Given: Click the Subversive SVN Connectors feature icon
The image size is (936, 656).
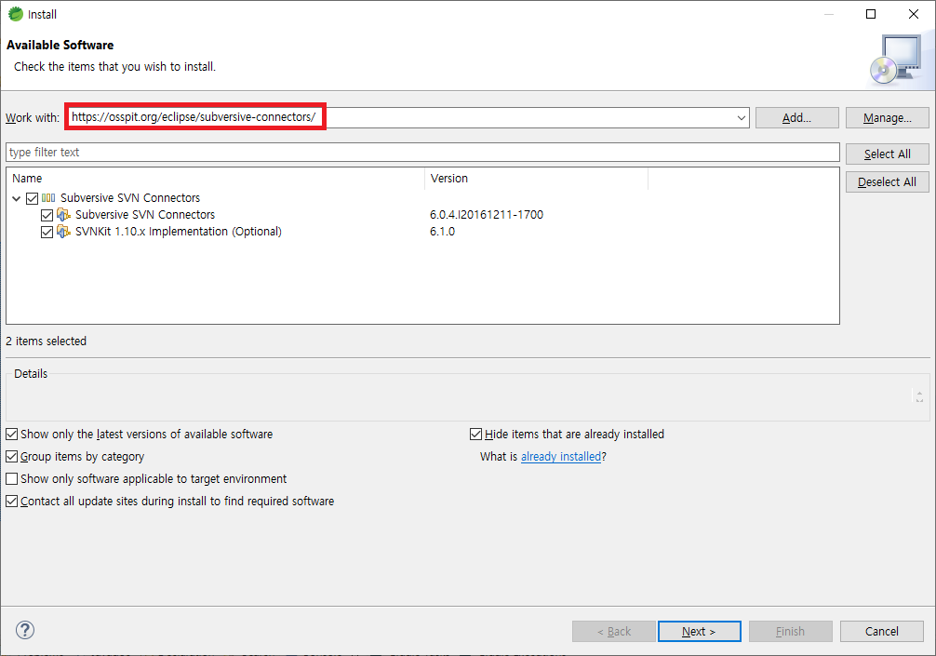Looking at the screenshot, I should (63, 214).
